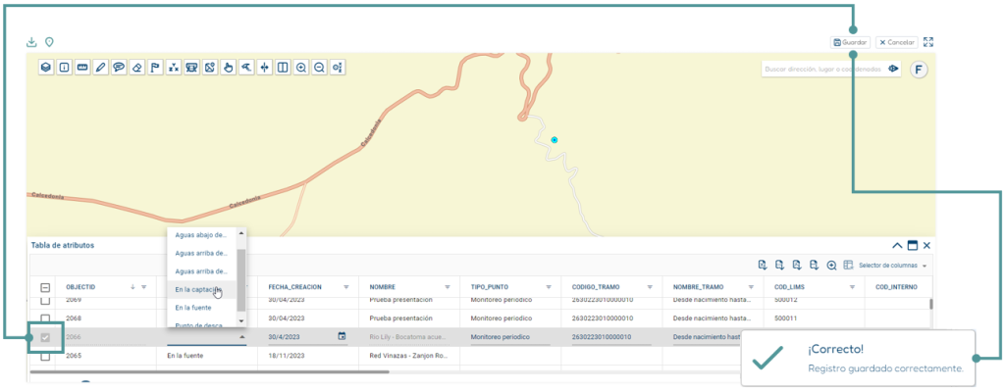Click the COD_INTERNO column header
This screenshot has width=1005, height=391.
pos(896,287)
